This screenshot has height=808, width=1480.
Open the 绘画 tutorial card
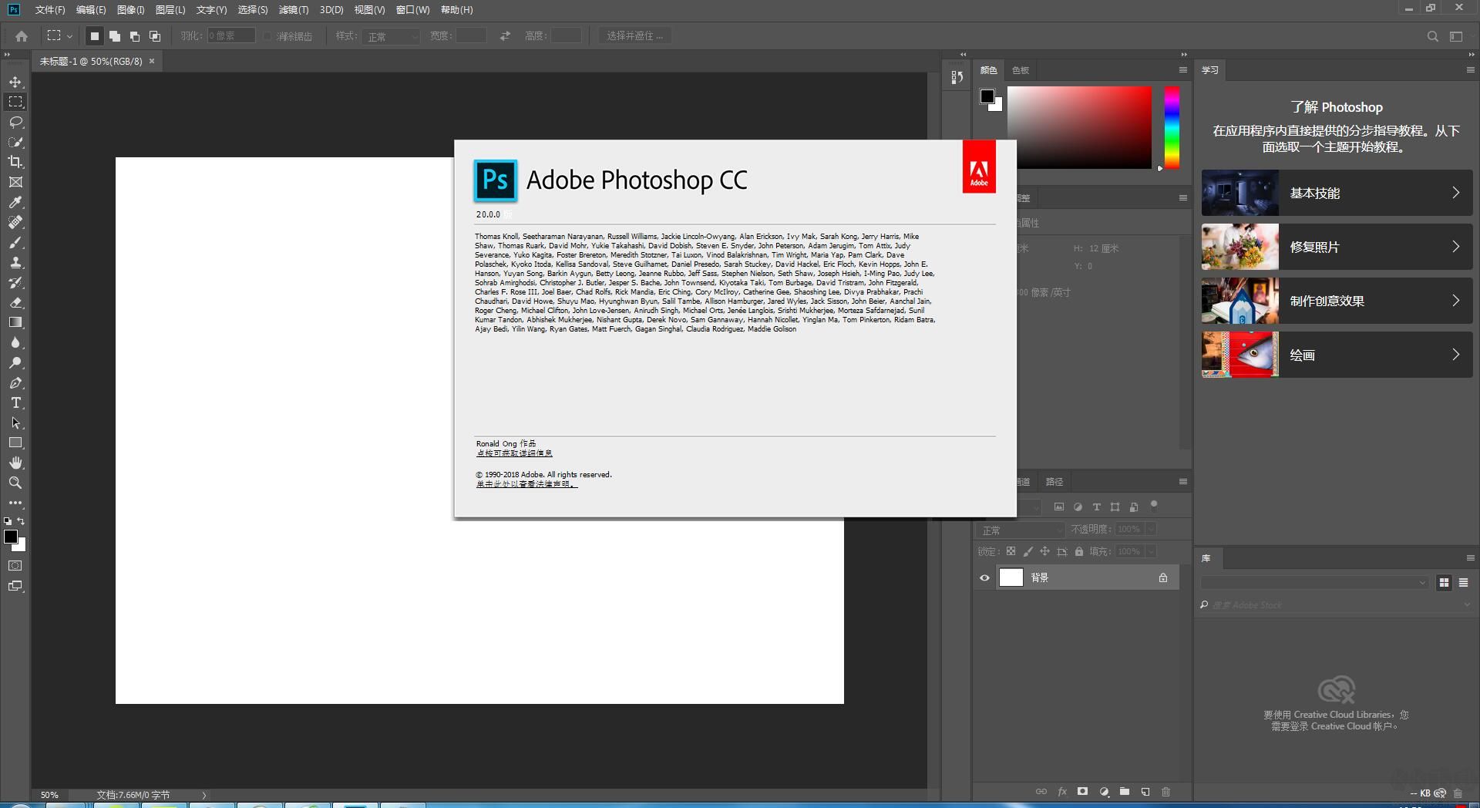pos(1336,355)
